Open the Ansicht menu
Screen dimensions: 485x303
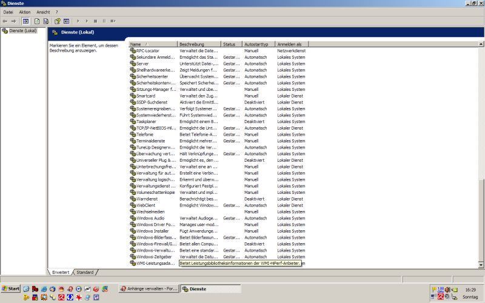tap(43, 12)
